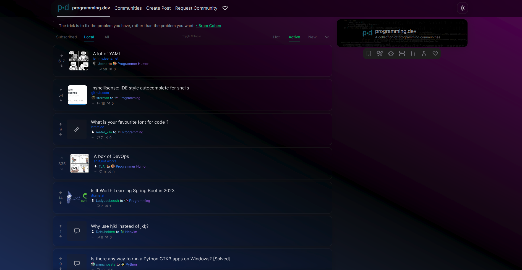Upvote the 'A lot of YAML' post
This screenshot has height=270, width=522.
tap(62, 56)
